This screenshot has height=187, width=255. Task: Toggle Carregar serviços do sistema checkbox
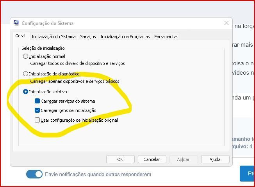(x=37, y=101)
